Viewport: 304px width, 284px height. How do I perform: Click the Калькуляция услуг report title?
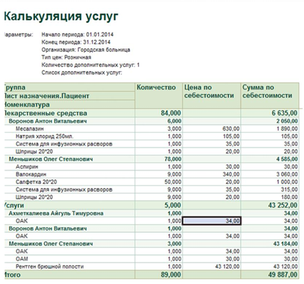click(x=61, y=16)
